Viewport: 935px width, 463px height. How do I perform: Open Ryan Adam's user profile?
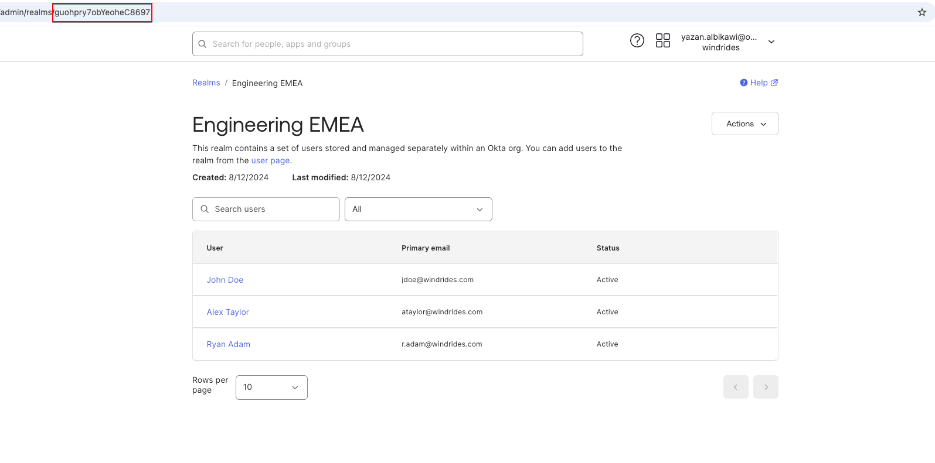228,344
